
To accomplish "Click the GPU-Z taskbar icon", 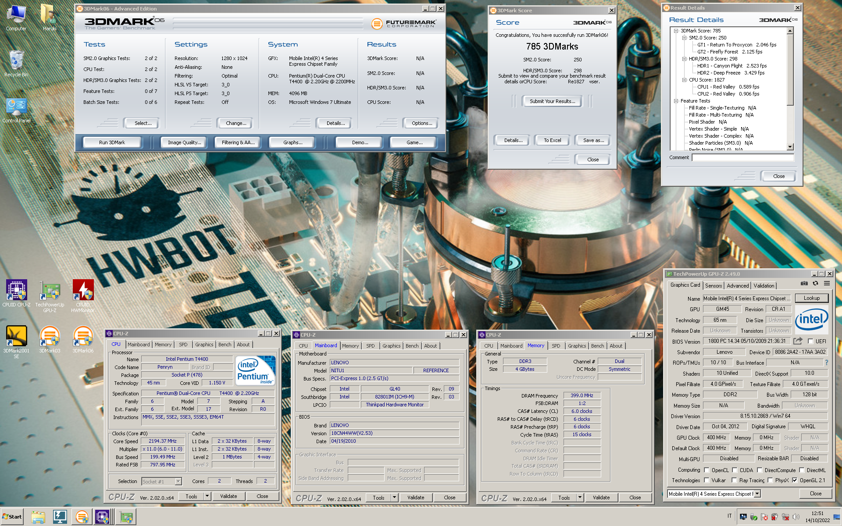I will [126, 517].
